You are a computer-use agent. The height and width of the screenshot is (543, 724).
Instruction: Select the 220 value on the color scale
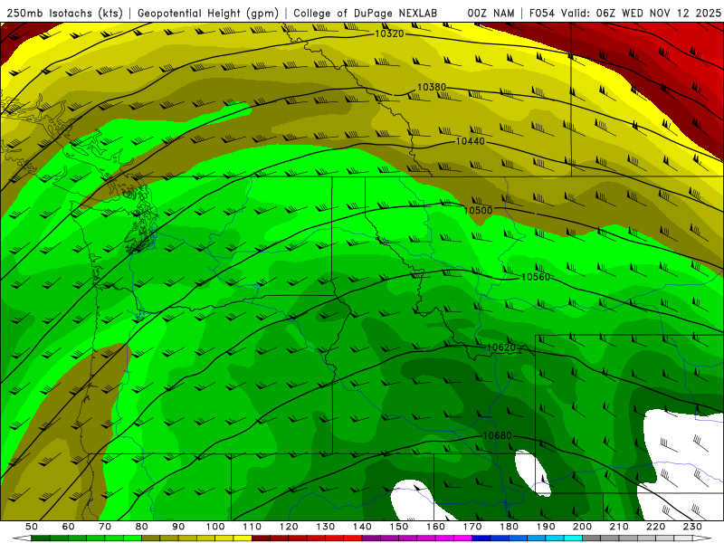point(656,527)
